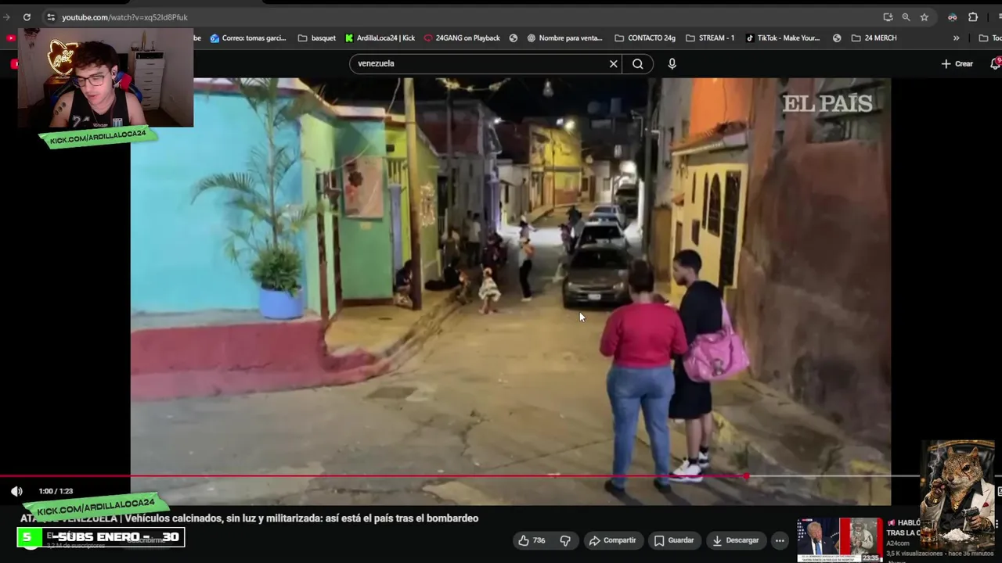Download the video with 'Descargar'
Image resolution: width=1002 pixels, height=563 pixels.
tap(735, 540)
